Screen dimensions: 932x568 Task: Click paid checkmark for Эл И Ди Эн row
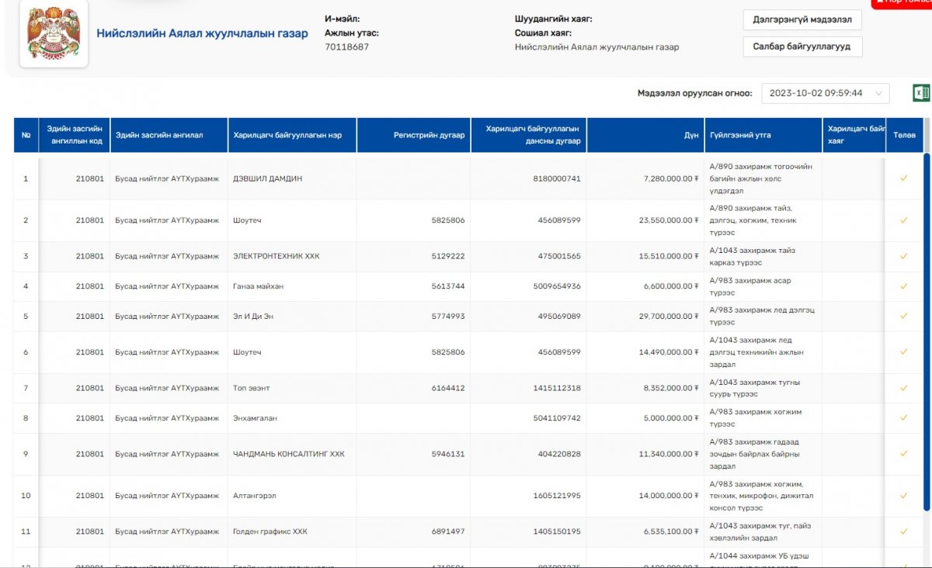(x=903, y=317)
